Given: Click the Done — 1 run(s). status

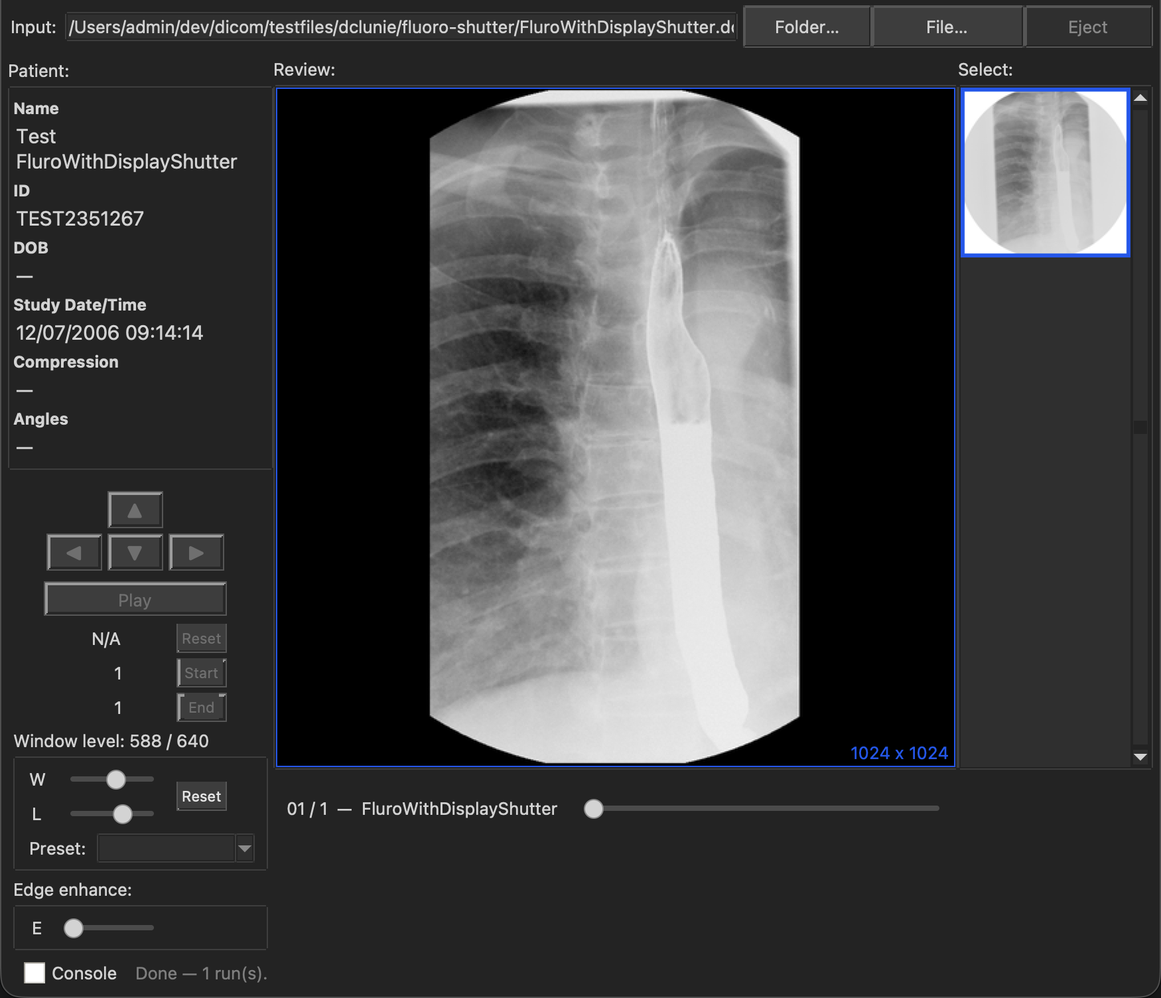Looking at the screenshot, I should [x=202, y=973].
